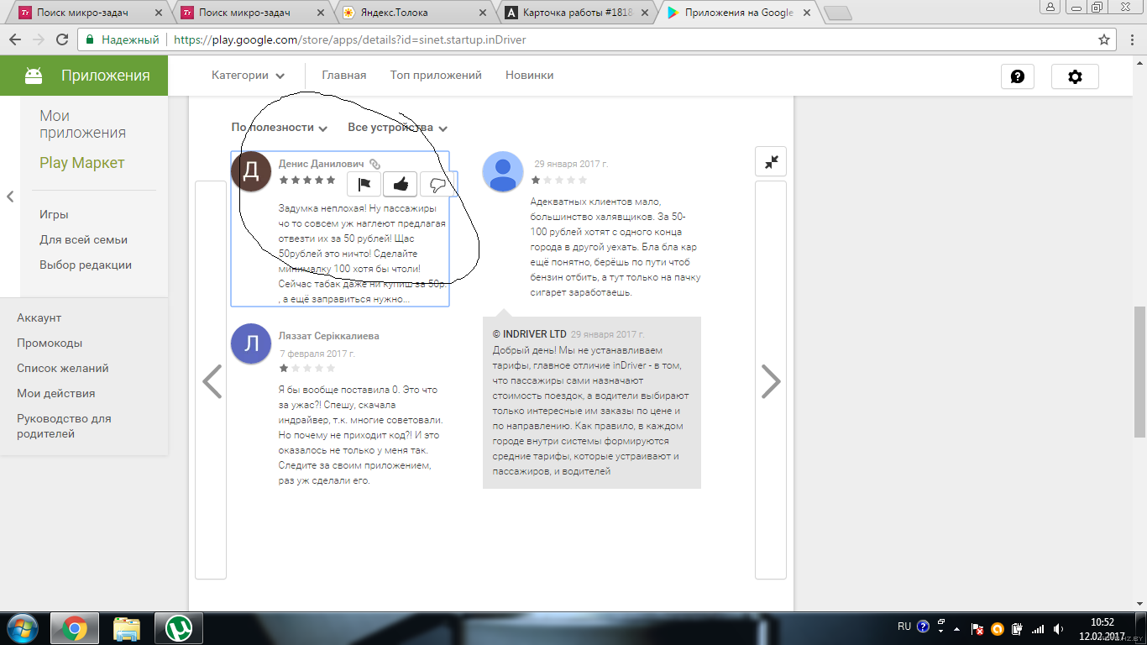This screenshot has width=1147, height=645.
Task: Click the page vertical scrollbar thumb
Action: 1139,371
